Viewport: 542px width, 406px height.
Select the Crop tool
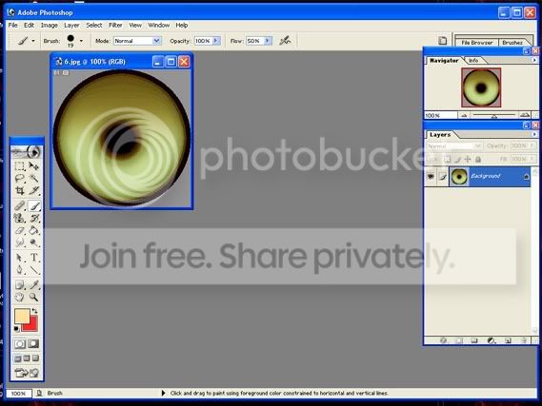coord(20,190)
